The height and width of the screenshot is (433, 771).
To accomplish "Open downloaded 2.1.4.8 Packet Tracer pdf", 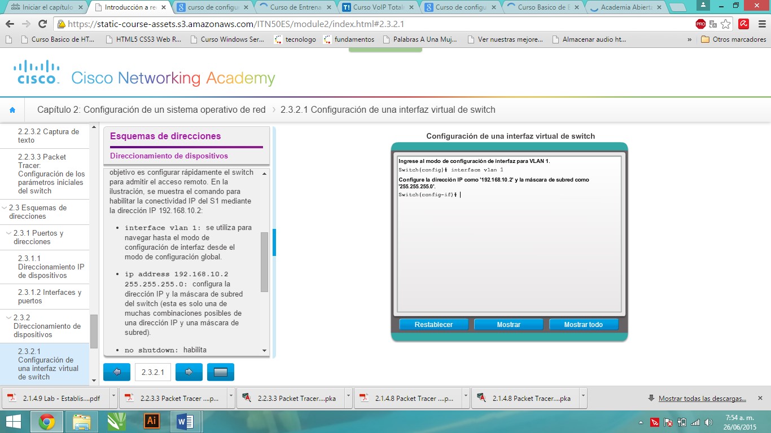I will point(409,397).
